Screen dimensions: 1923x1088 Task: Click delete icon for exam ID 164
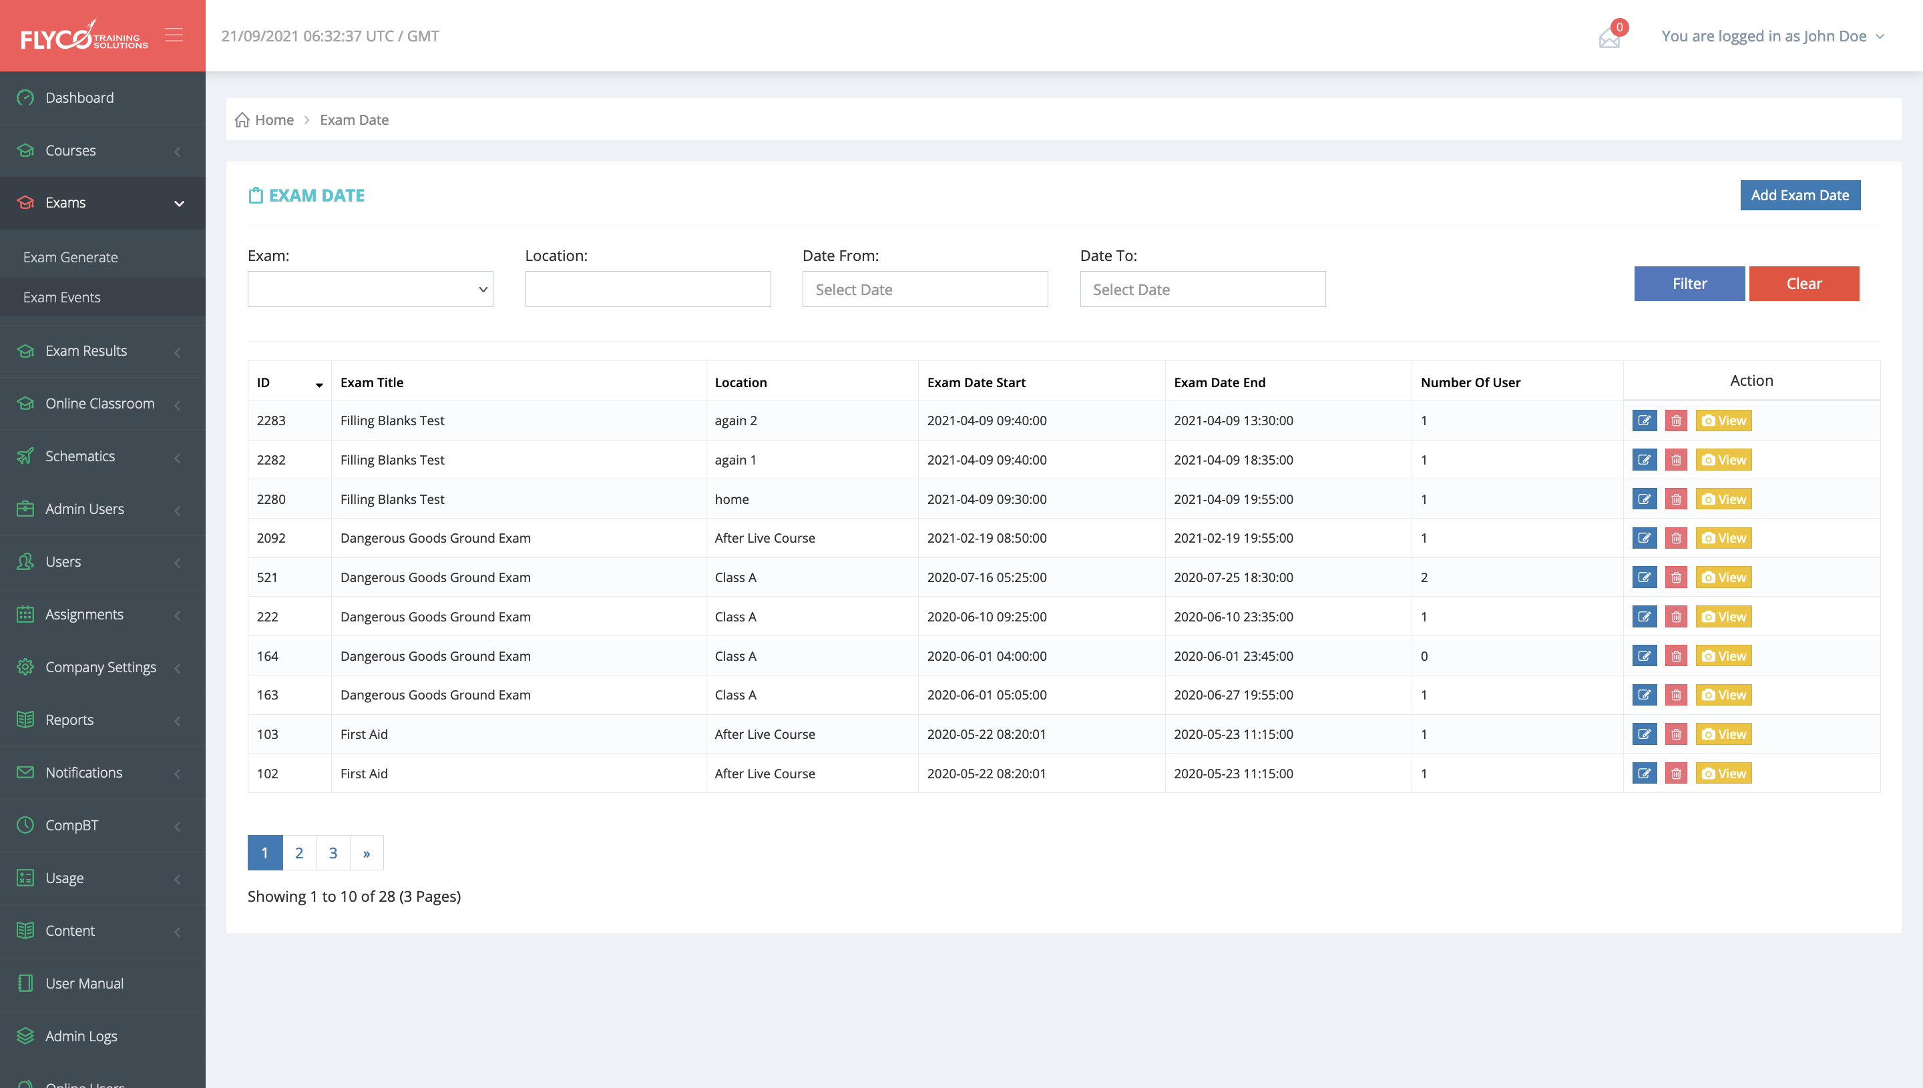pos(1677,656)
